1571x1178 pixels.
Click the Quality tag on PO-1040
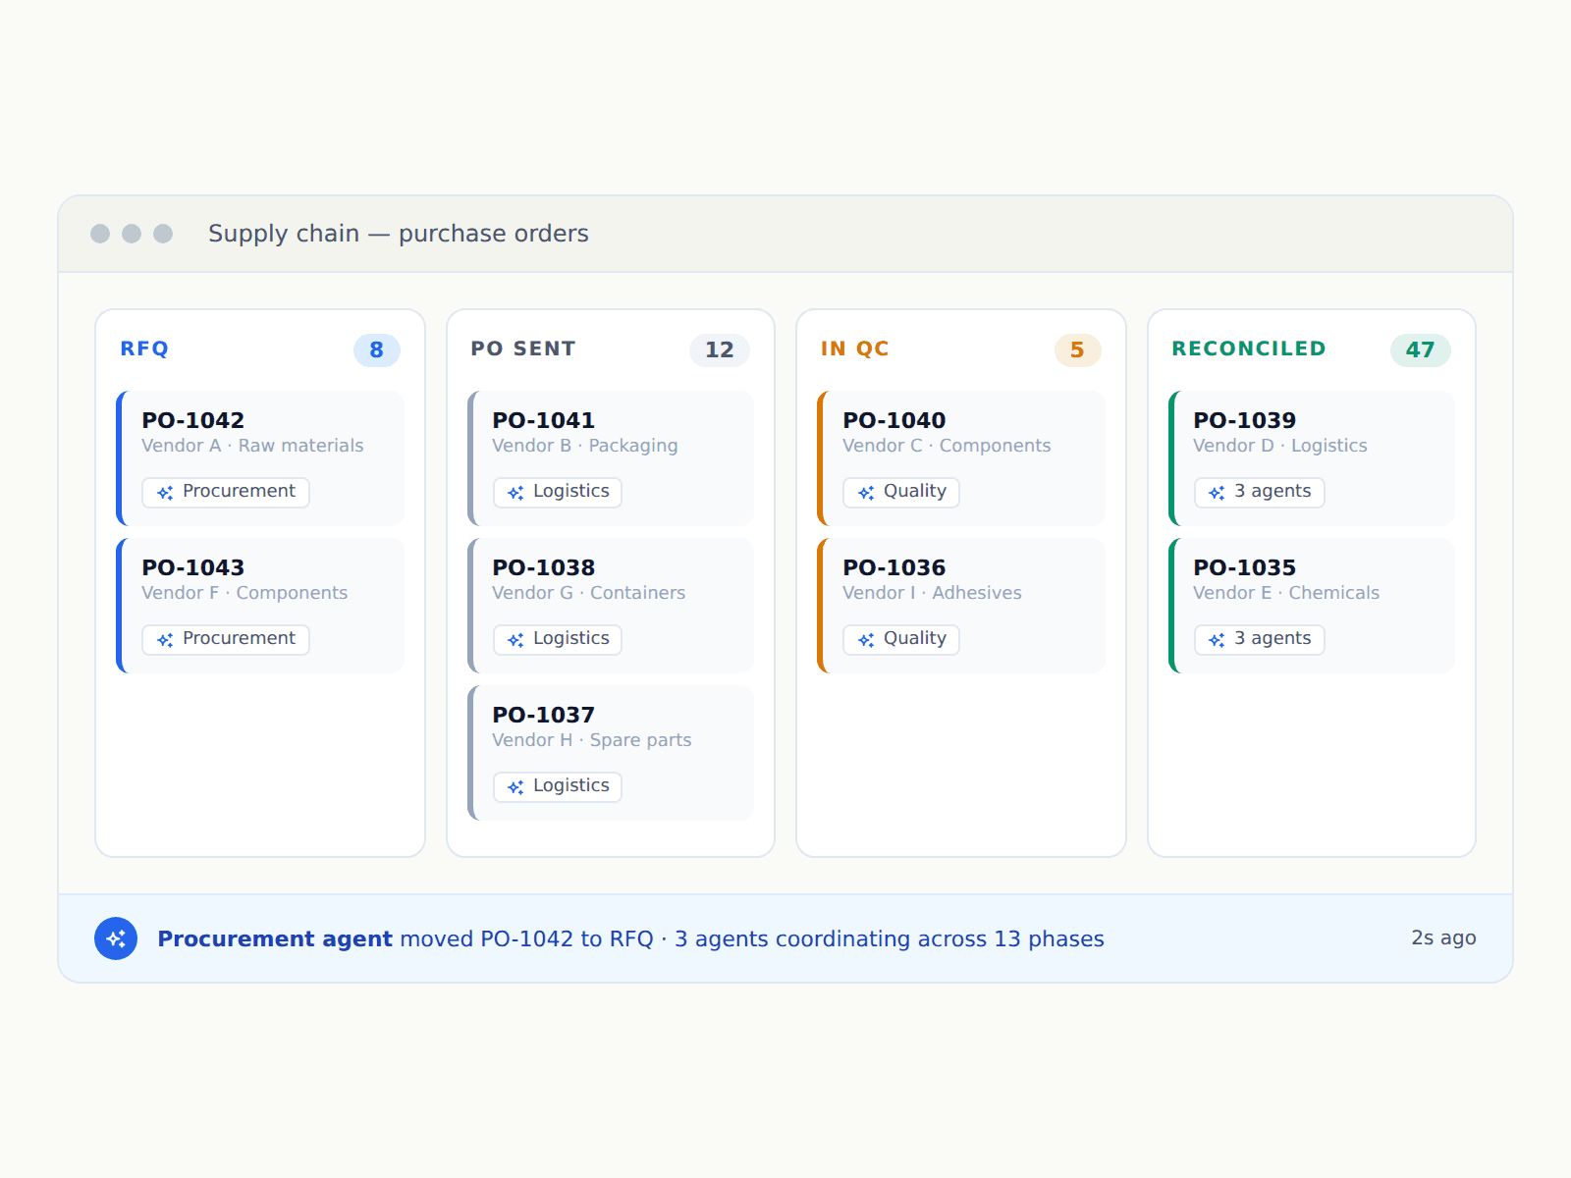pos(901,492)
